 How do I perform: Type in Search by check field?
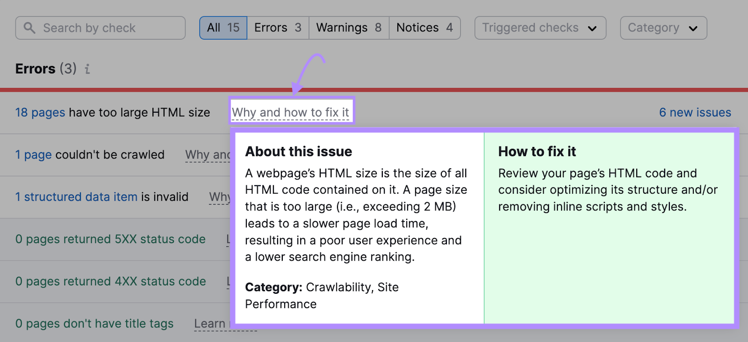[108, 28]
